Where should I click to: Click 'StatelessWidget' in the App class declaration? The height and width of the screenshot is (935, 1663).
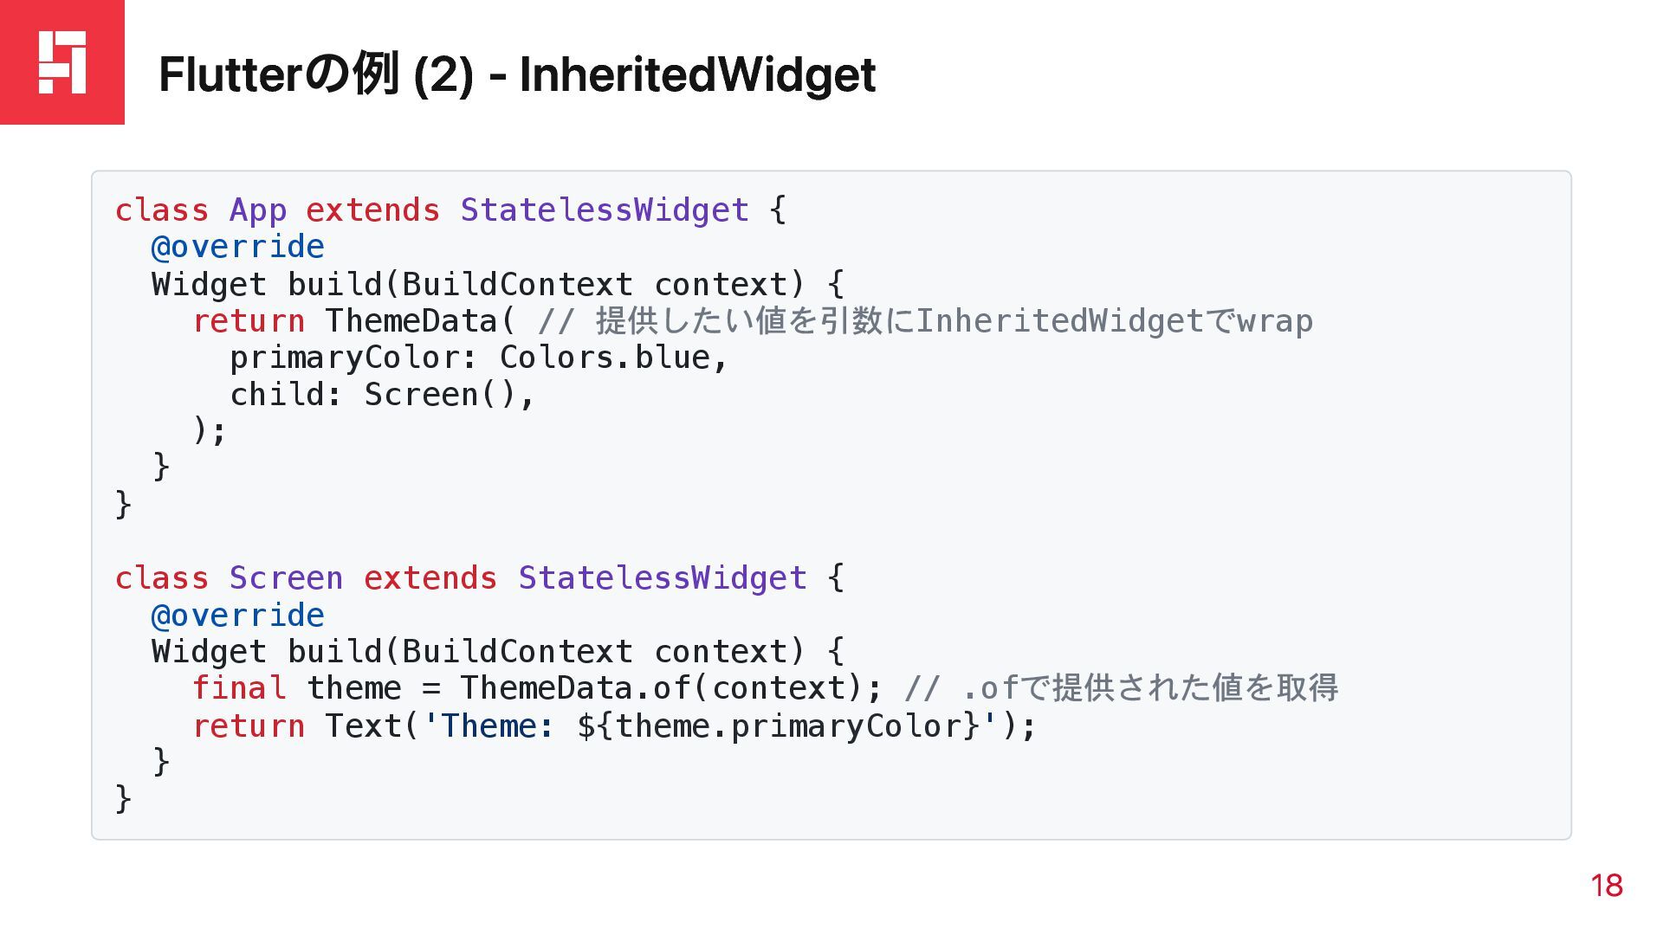click(605, 210)
